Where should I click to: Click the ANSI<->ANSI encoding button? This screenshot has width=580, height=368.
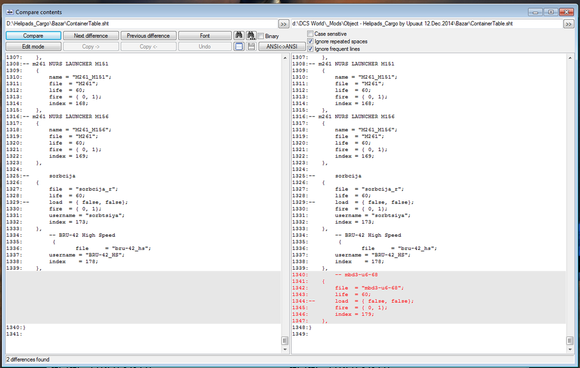(x=282, y=46)
